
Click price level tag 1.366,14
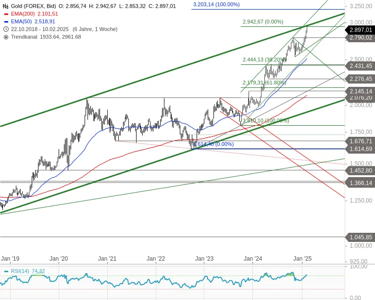tap(360, 183)
